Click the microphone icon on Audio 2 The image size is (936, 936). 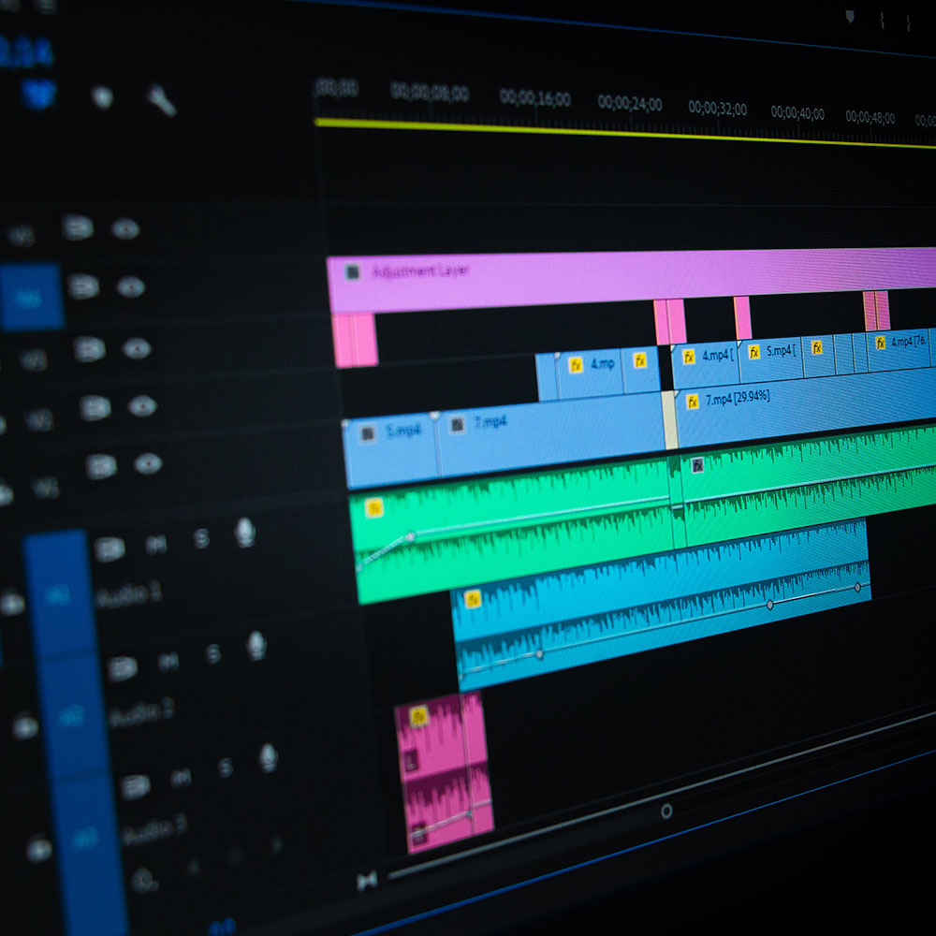pyautogui.click(x=256, y=644)
